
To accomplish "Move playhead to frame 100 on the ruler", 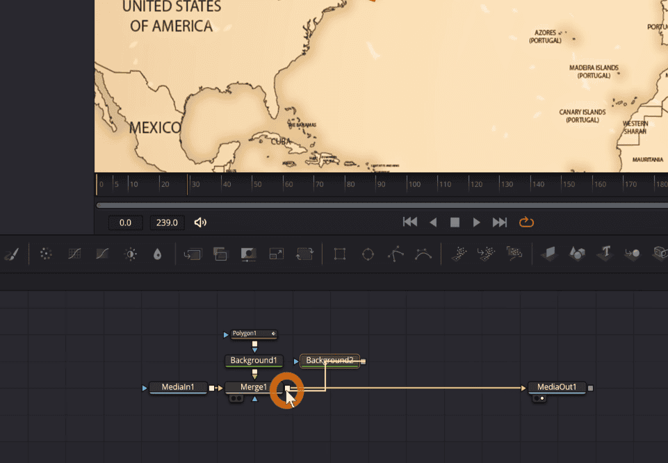I will coord(408,184).
